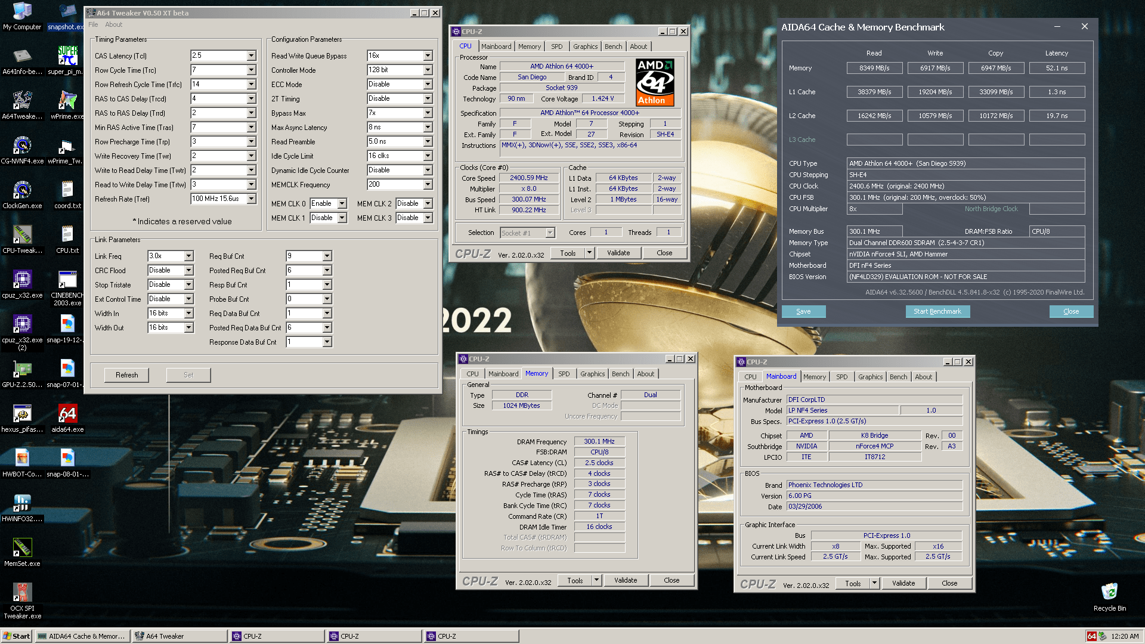Click Close in memory CPU-Z window
Image resolution: width=1145 pixels, height=644 pixels.
(x=671, y=580)
